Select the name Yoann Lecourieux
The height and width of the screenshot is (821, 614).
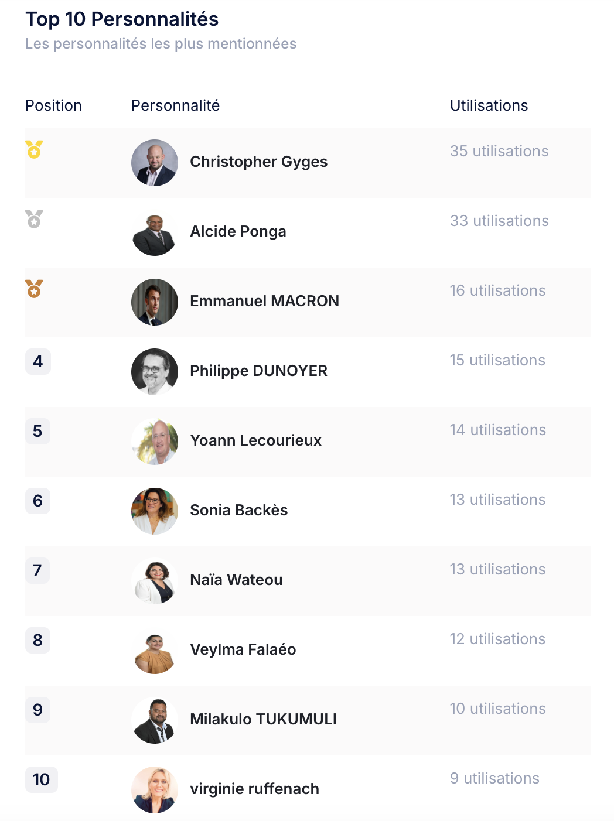(x=256, y=440)
